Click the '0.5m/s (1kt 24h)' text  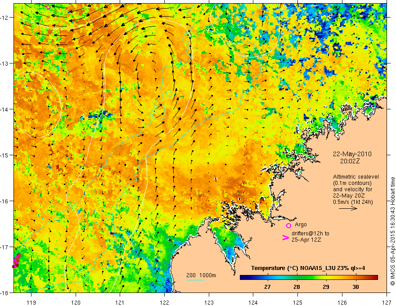(x=353, y=202)
